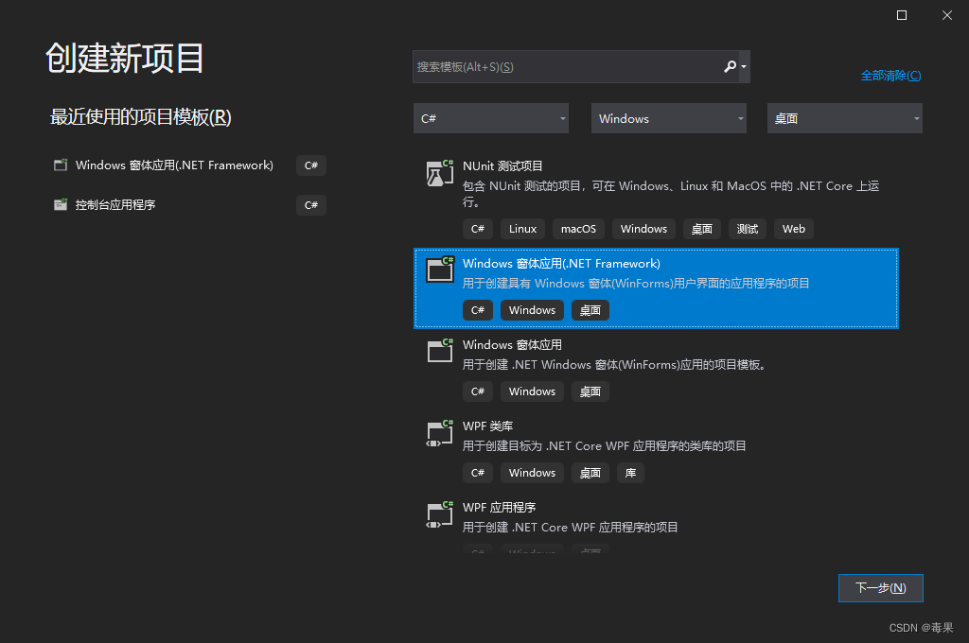Viewport: 969px width, 643px height.
Task: Click the search magnifier icon
Action: coord(730,66)
